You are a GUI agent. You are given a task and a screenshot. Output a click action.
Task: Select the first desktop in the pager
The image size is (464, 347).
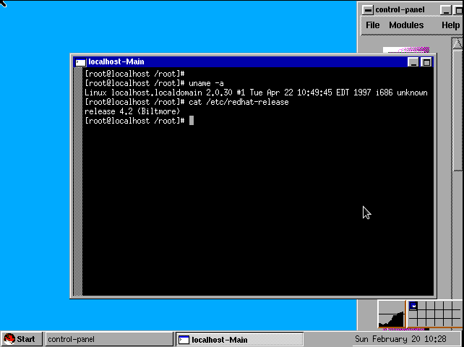(414, 307)
